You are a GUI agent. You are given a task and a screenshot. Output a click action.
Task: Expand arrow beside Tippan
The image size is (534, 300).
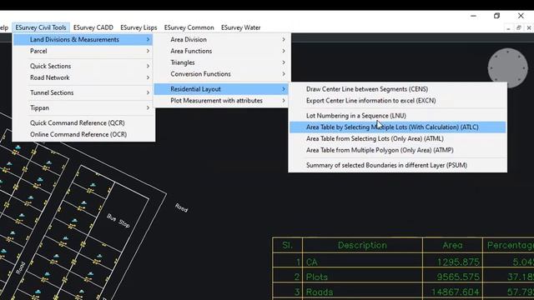[148, 107]
